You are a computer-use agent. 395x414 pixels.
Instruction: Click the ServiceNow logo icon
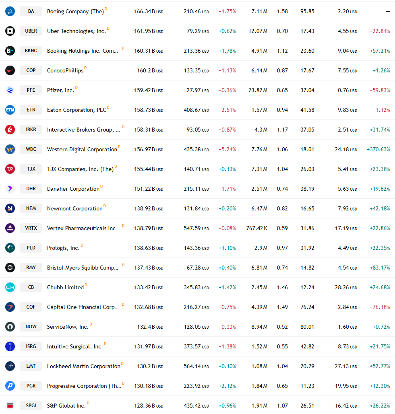coord(10,327)
